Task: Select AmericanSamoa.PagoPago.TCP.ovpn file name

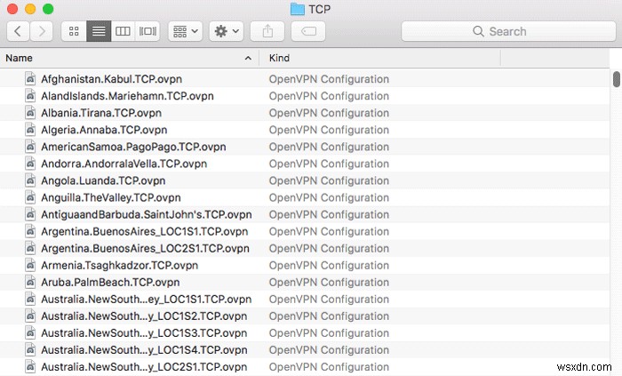Action: 133,147
